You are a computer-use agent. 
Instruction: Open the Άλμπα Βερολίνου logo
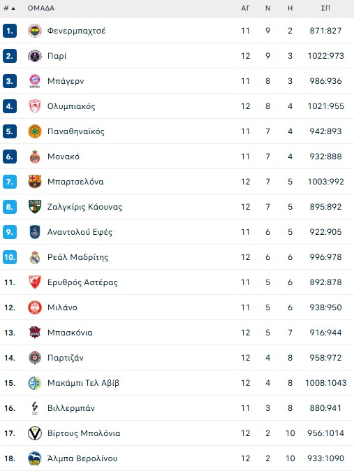35,458
